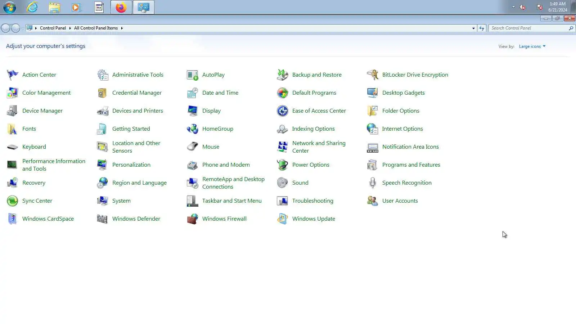This screenshot has height=324, width=576.
Task: Click the refresh button beside address bar
Action: coord(482,28)
